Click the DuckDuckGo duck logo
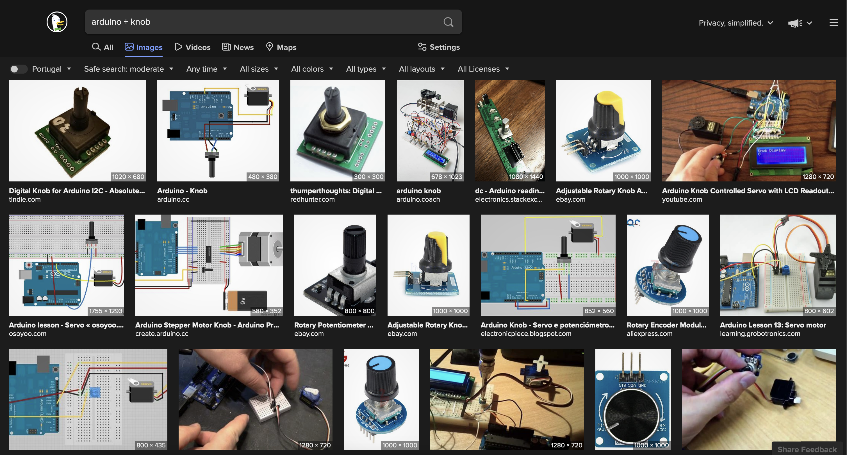Screen dimensions: 847x455 click(x=57, y=22)
